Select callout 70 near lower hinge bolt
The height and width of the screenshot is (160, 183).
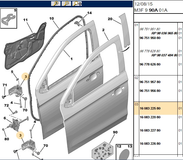tap(46, 146)
